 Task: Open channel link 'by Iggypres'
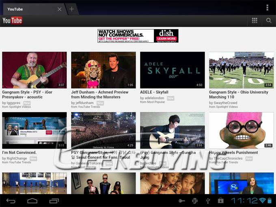tap(11, 103)
